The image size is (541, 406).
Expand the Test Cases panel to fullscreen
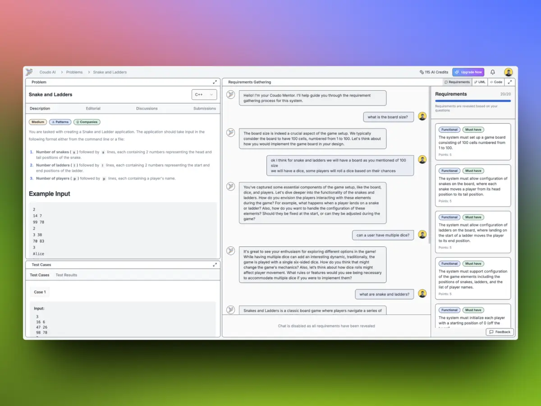pyautogui.click(x=215, y=265)
